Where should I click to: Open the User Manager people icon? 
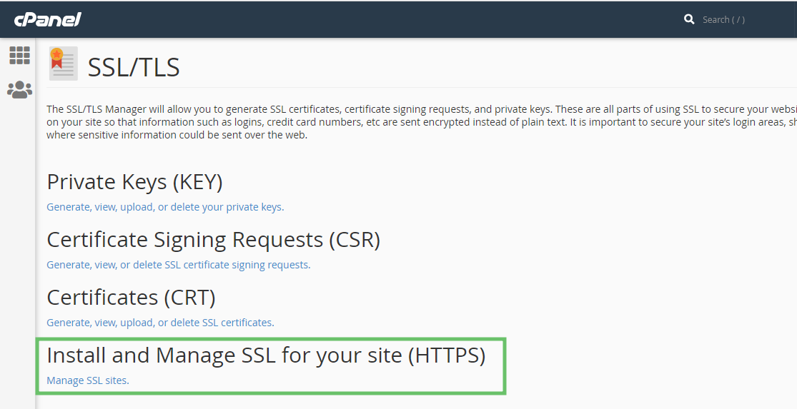[19, 90]
